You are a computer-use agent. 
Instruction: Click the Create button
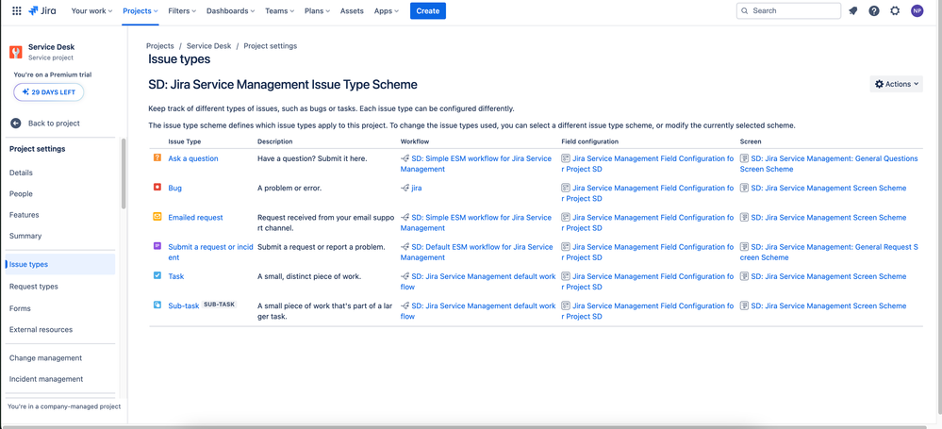(x=428, y=10)
